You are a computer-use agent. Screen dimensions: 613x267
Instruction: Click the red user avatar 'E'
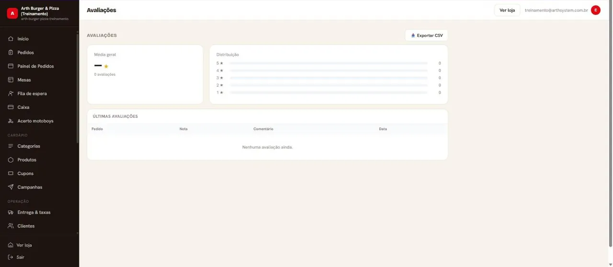pos(596,10)
